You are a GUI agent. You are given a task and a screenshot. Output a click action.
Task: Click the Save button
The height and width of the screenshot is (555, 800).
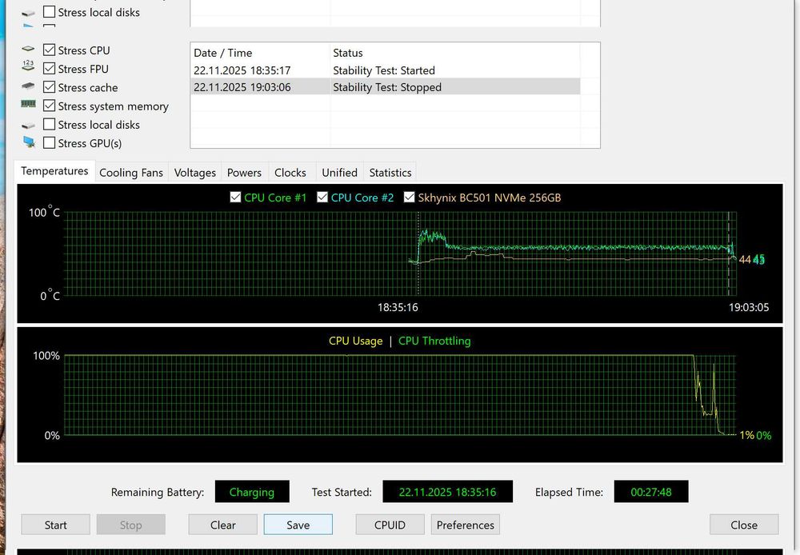[298, 525]
